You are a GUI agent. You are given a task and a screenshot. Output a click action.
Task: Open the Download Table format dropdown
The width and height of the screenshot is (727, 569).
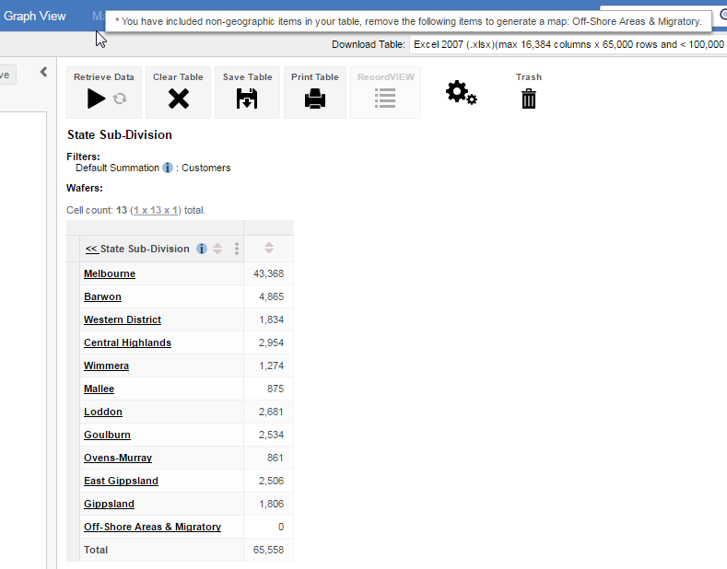point(568,44)
